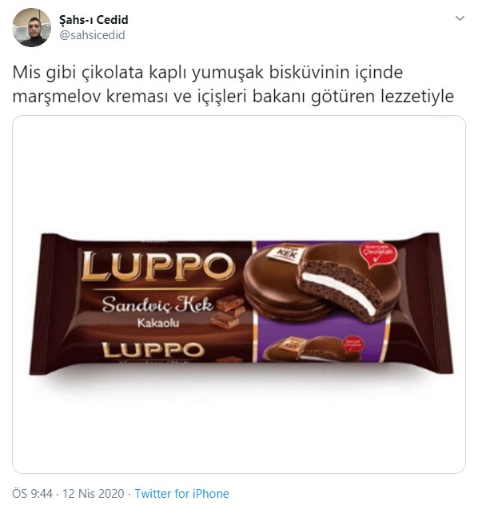This screenshot has width=478, height=513.
Task: Click the Kakaolu label on the package
Action: click(x=158, y=323)
